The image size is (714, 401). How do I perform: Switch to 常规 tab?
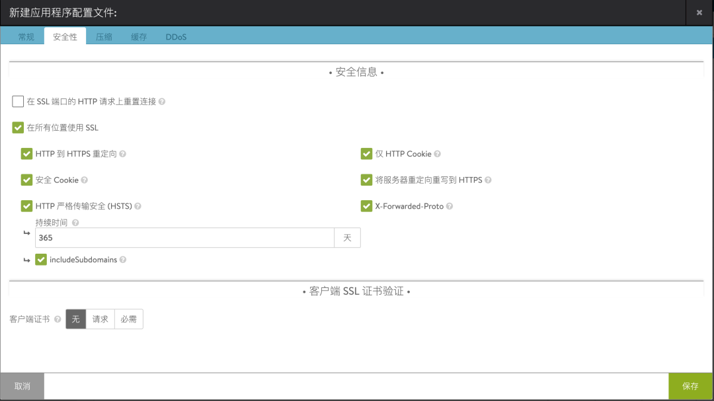pos(26,37)
